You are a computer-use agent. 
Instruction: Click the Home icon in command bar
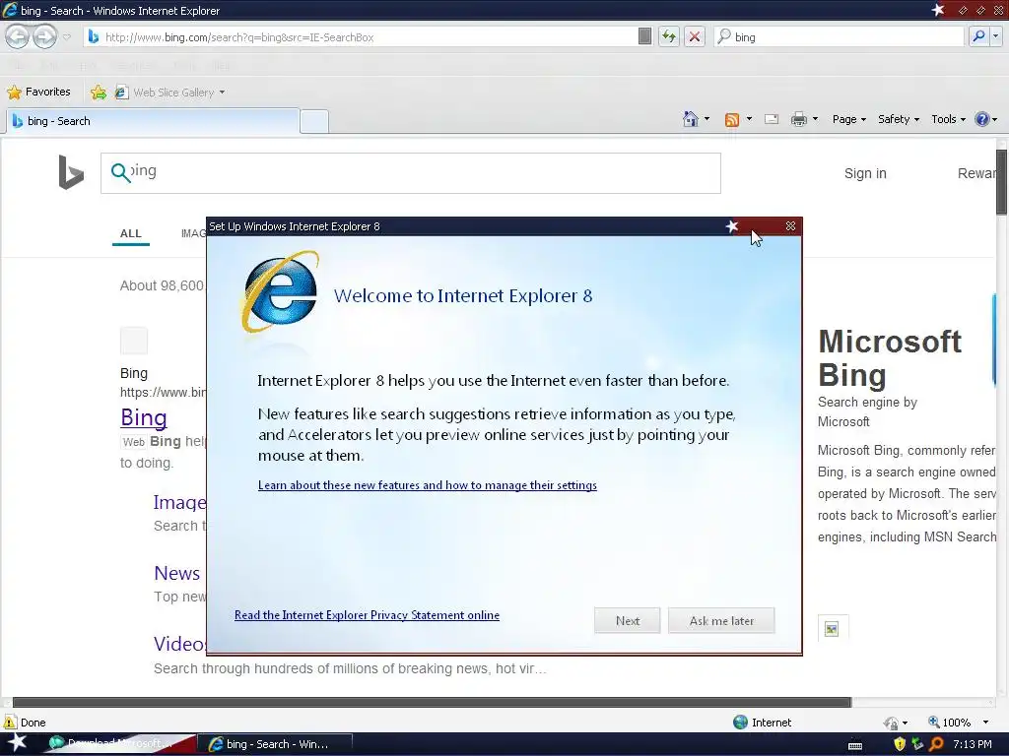(691, 119)
